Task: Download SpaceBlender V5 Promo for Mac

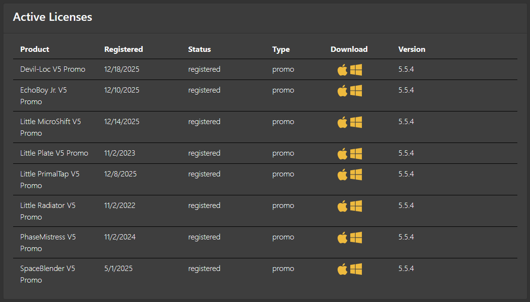Action: point(342,269)
